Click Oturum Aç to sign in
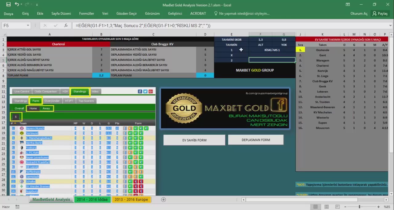Viewport: 394px width, 210px height. click(359, 14)
